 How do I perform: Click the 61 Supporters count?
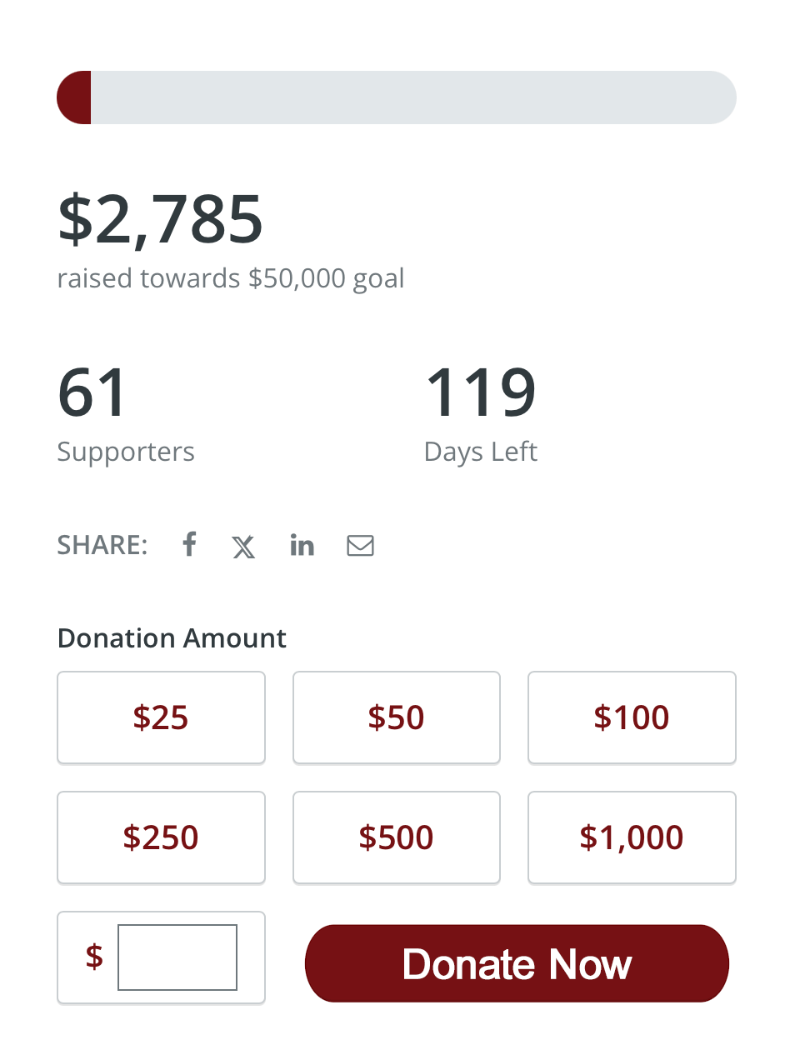(125, 413)
